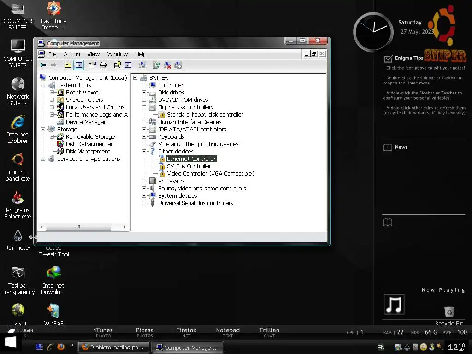Select Removable Storage item
The width and height of the screenshot is (472, 354).
point(90,136)
